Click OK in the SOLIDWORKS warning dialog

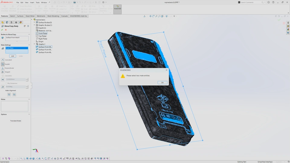162,83
